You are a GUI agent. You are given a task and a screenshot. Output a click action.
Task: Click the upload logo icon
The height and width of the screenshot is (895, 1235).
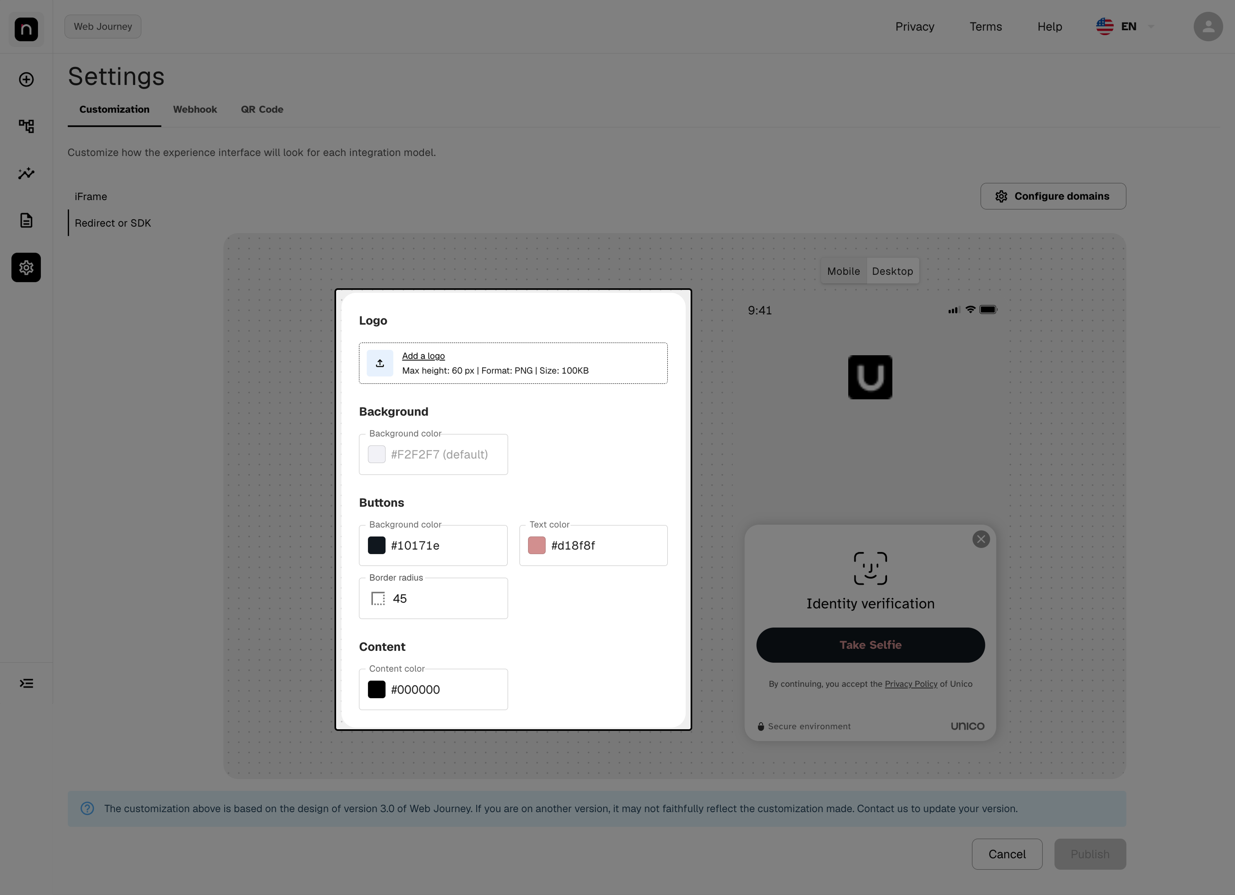(380, 363)
